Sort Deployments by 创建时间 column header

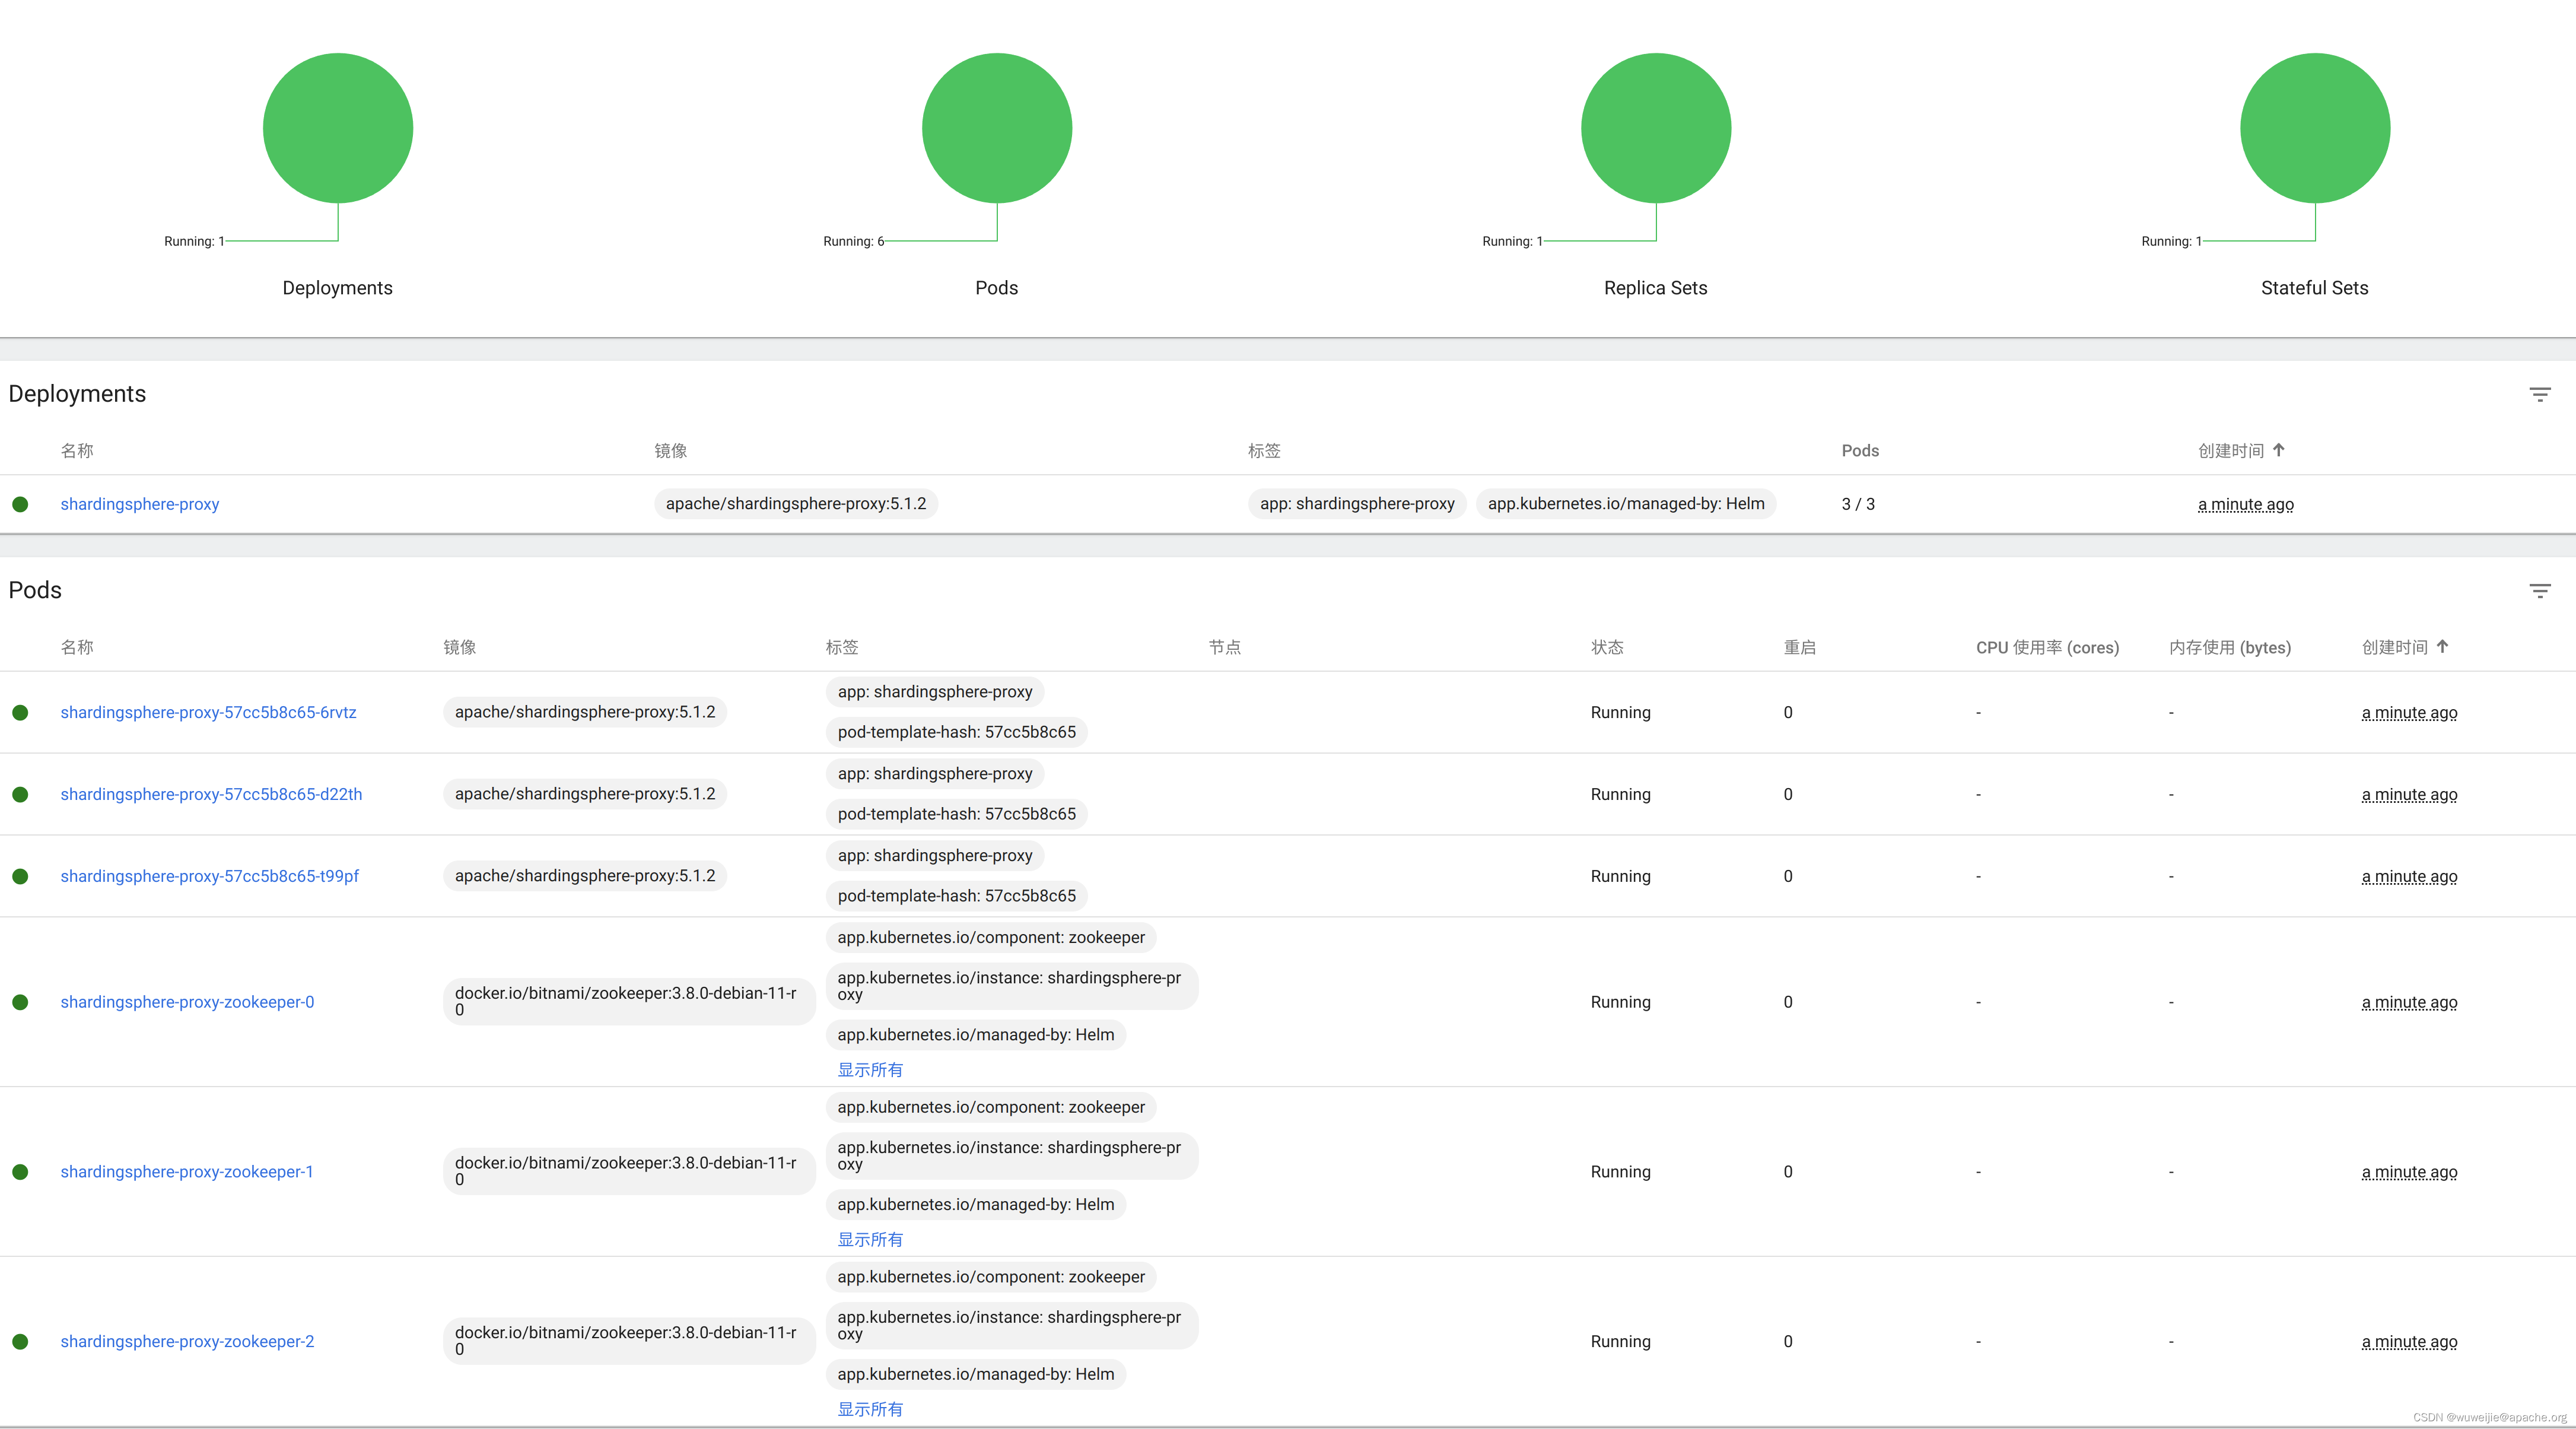(2231, 451)
